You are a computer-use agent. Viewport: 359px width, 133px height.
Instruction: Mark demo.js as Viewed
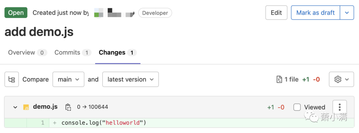coord(297,107)
